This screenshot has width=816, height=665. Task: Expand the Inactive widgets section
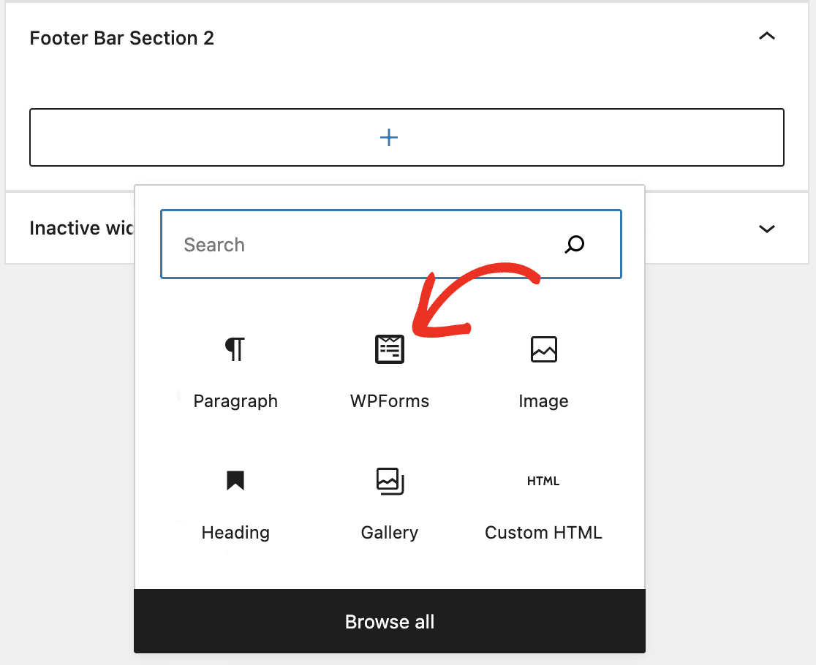pos(767,229)
